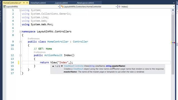Collapse the HomeController class block
178x100 pixels.
click(x=20, y=42)
